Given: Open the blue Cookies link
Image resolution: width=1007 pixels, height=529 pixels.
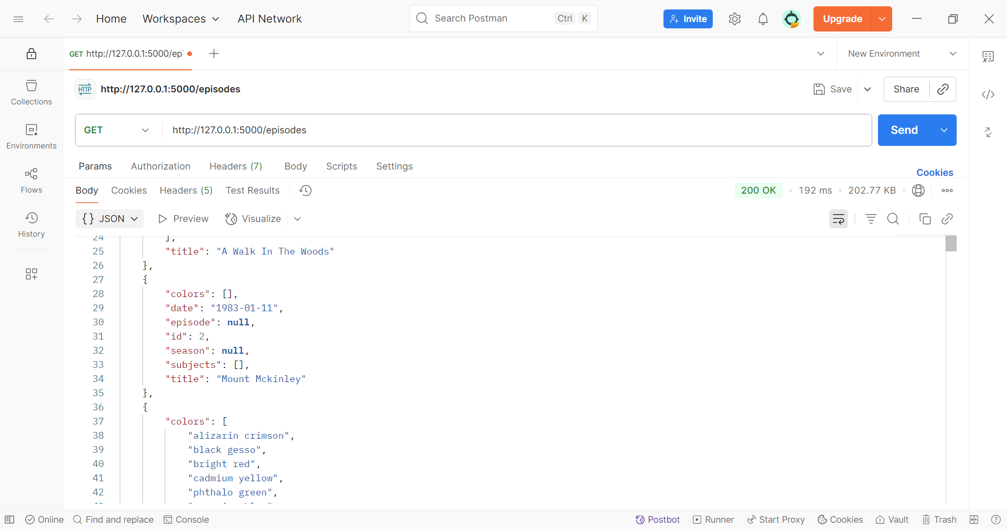Looking at the screenshot, I should coord(935,173).
